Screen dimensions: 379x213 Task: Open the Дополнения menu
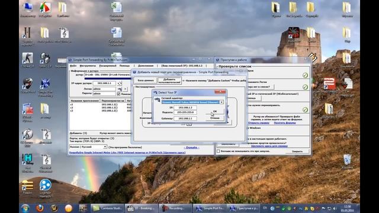point(146,66)
